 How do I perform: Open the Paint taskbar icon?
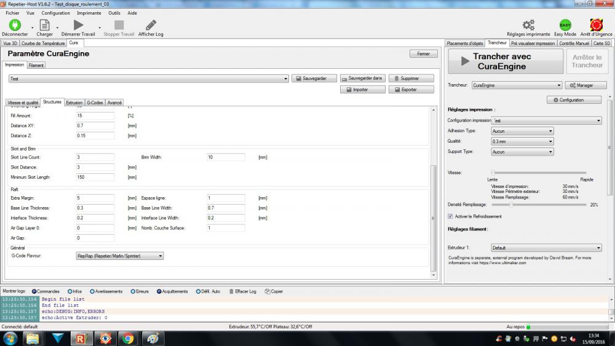coord(152,338)
